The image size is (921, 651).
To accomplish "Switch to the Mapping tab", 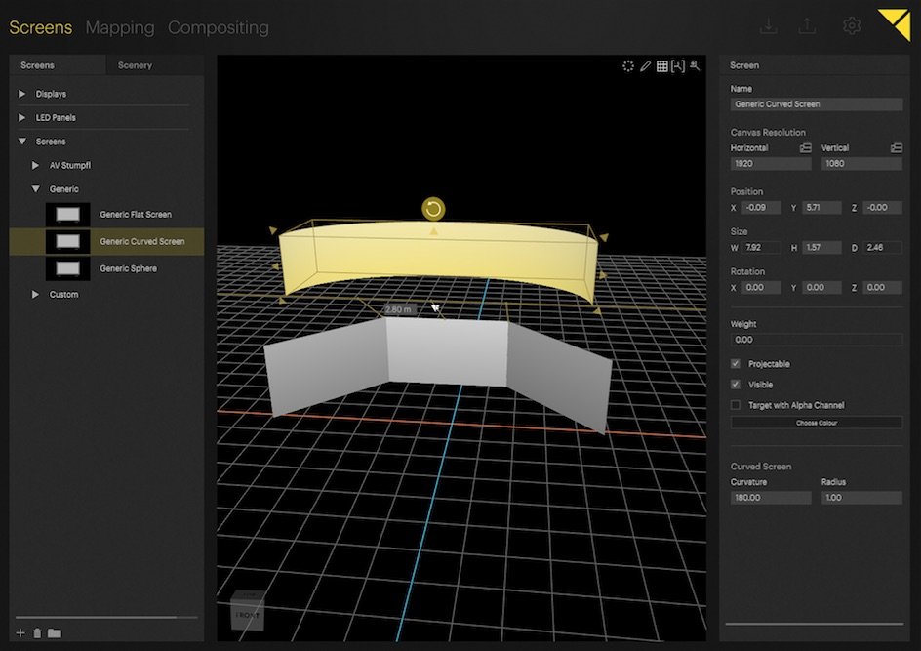I will [x=120, y=27].
